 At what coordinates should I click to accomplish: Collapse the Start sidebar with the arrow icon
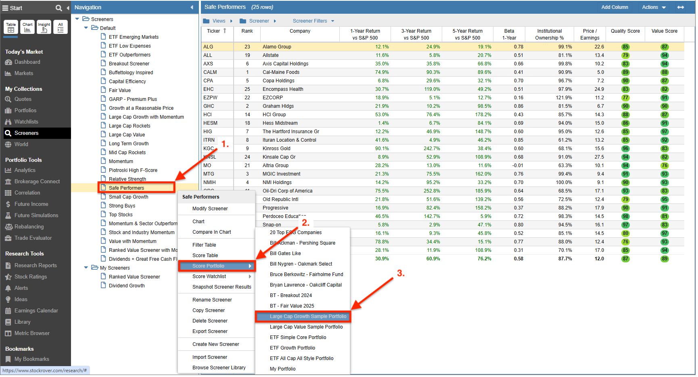tap(68, 8)
